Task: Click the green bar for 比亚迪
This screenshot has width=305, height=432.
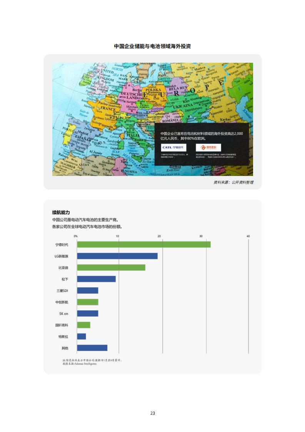Action: (111, 268)
